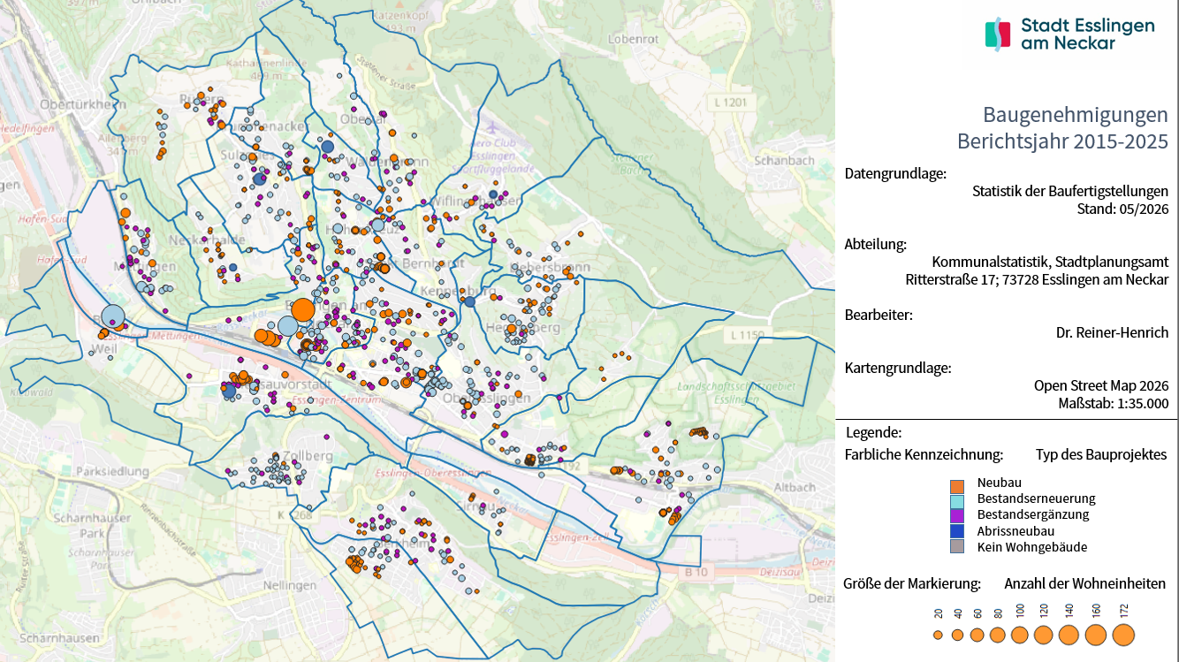Select the dark blue Abrissneubau swatch
This screenshot has width=1179, height=662.
[956, 532]
